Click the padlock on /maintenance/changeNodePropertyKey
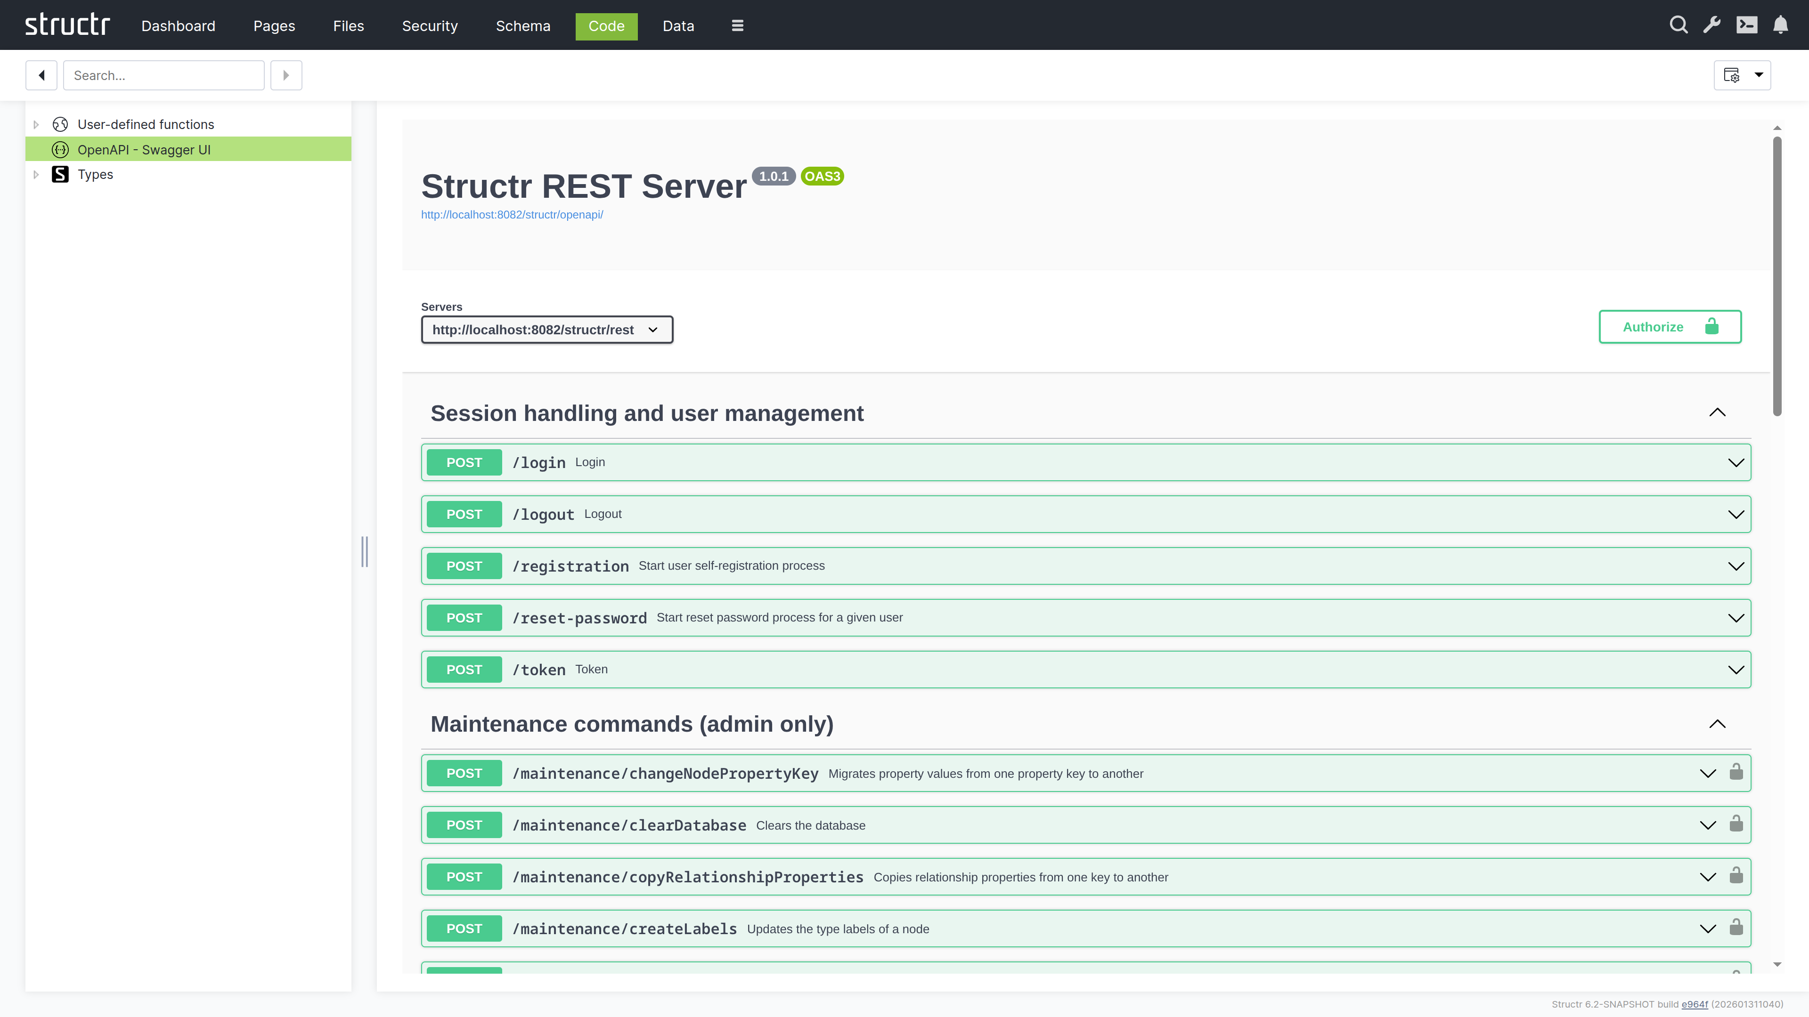Image resolution: width=1809 pixels, height=1017 pixels. point(1736,773)
